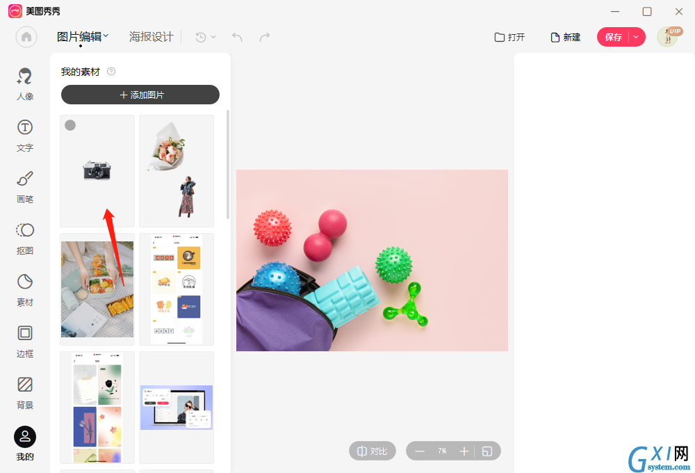Open the 背景 background tool
695x473 pixels.
coord(25,393)
